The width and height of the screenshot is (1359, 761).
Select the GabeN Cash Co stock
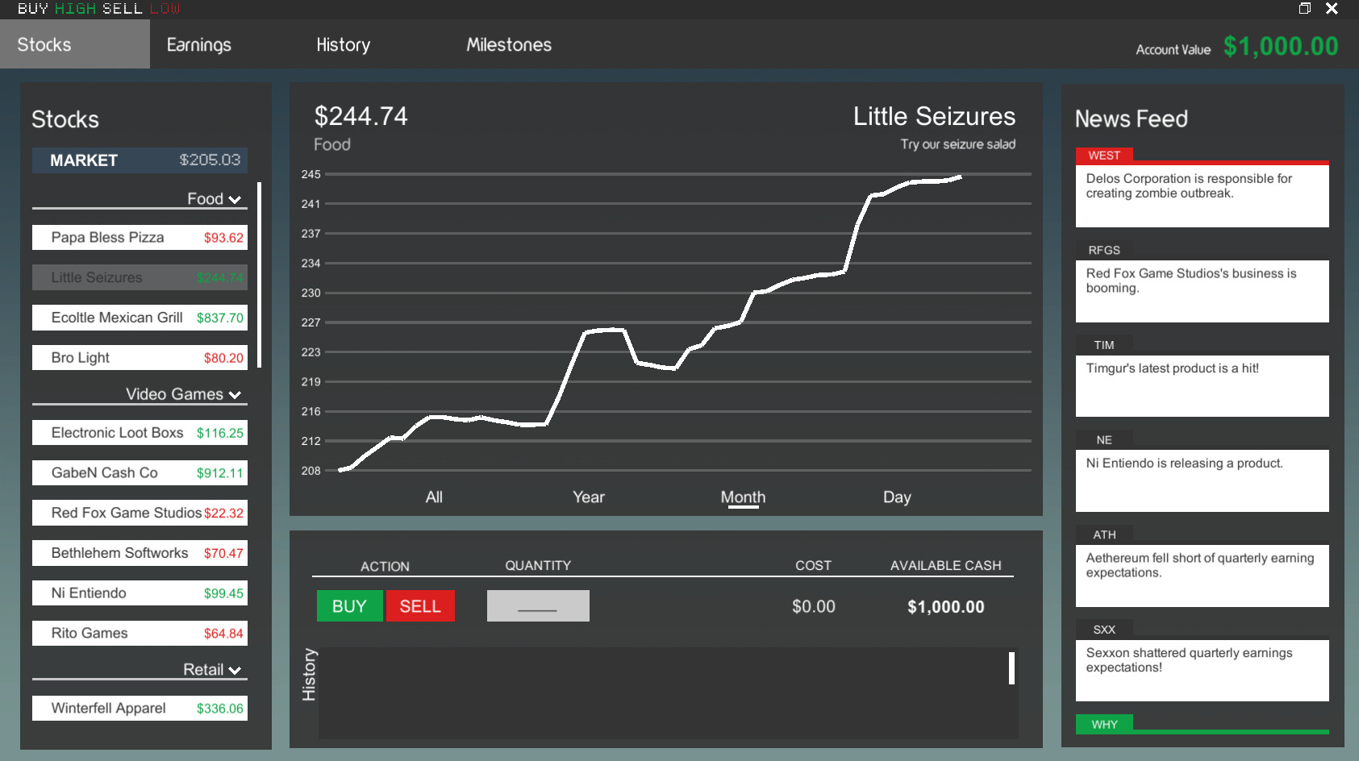pos(140,473)
